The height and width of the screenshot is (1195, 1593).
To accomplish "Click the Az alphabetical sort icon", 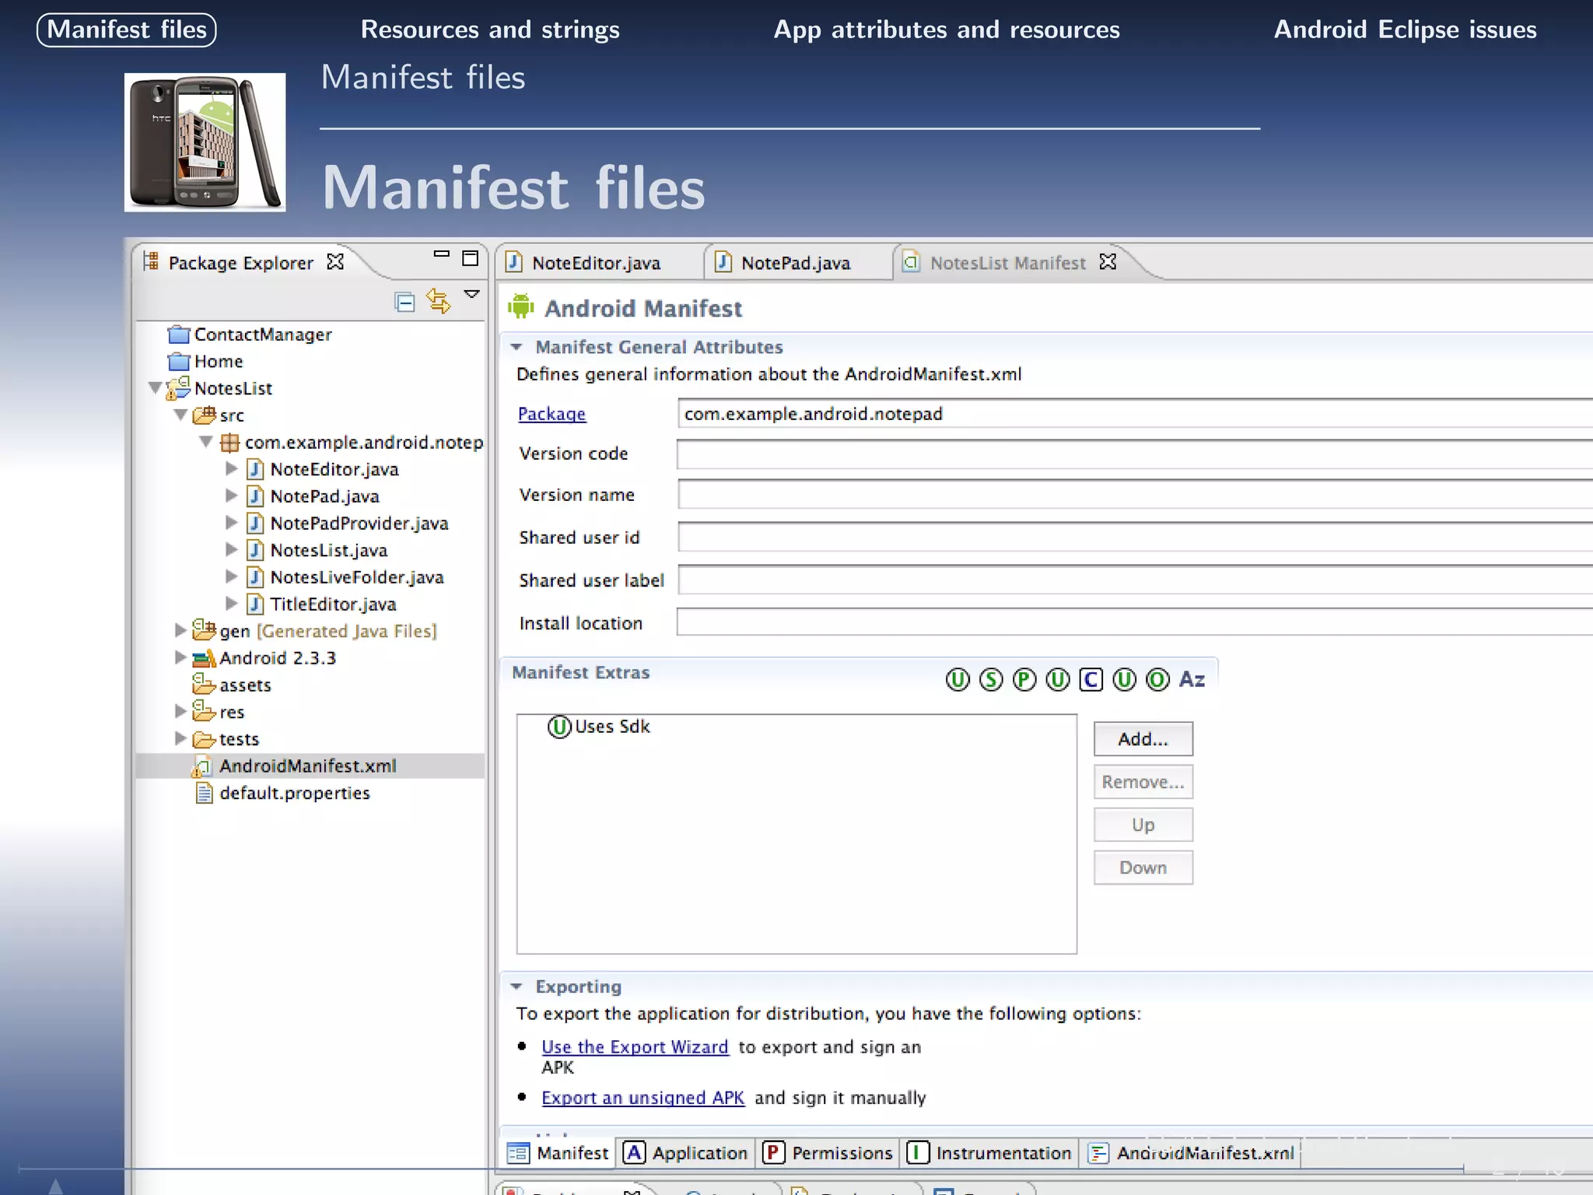I will [1192, 679].
